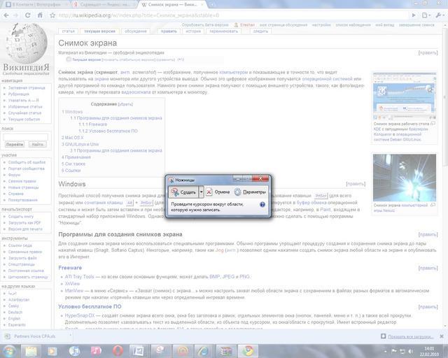This screenshot has height=358, width=448.
Task: Click the Перейти button under search
Action: coord(14,144)
